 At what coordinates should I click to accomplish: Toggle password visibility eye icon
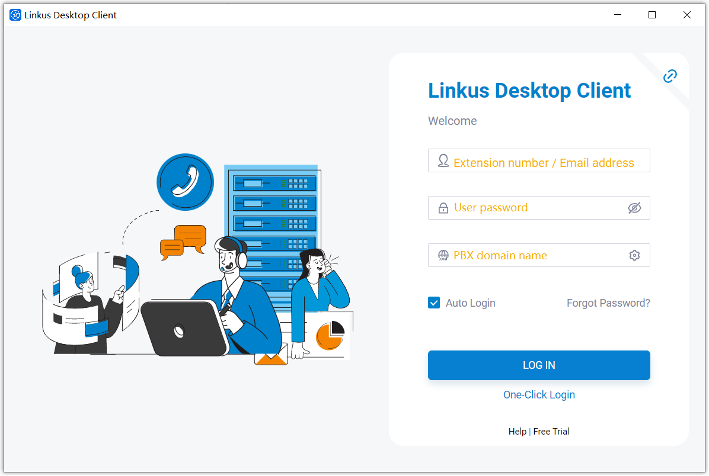[x=634, y=208]
